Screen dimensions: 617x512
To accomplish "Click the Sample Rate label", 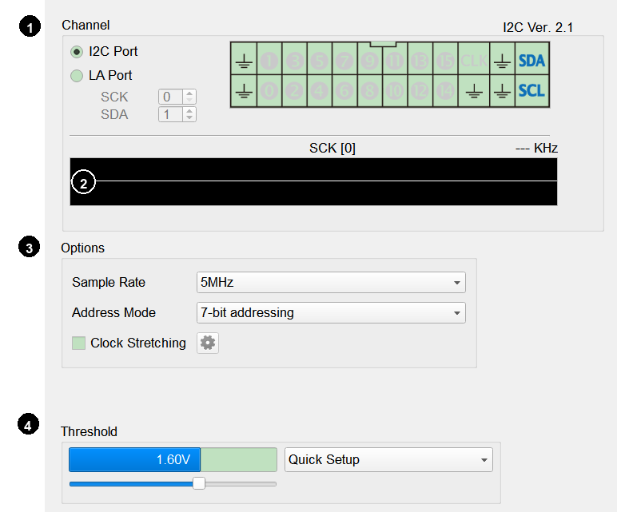I will pos(109,282).
